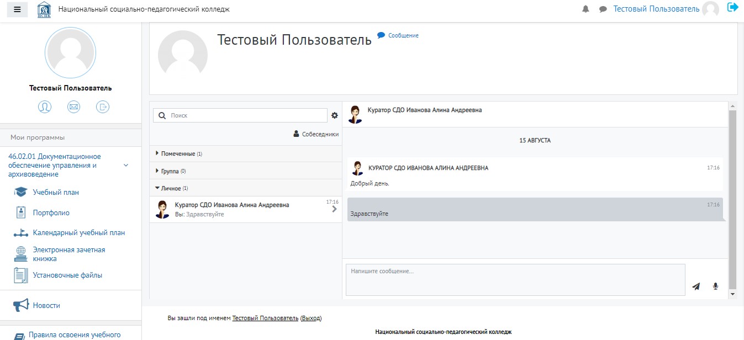Click in the Напишите сообщение input field
Viewport: 744px width, 340px height.
point(514,279)
